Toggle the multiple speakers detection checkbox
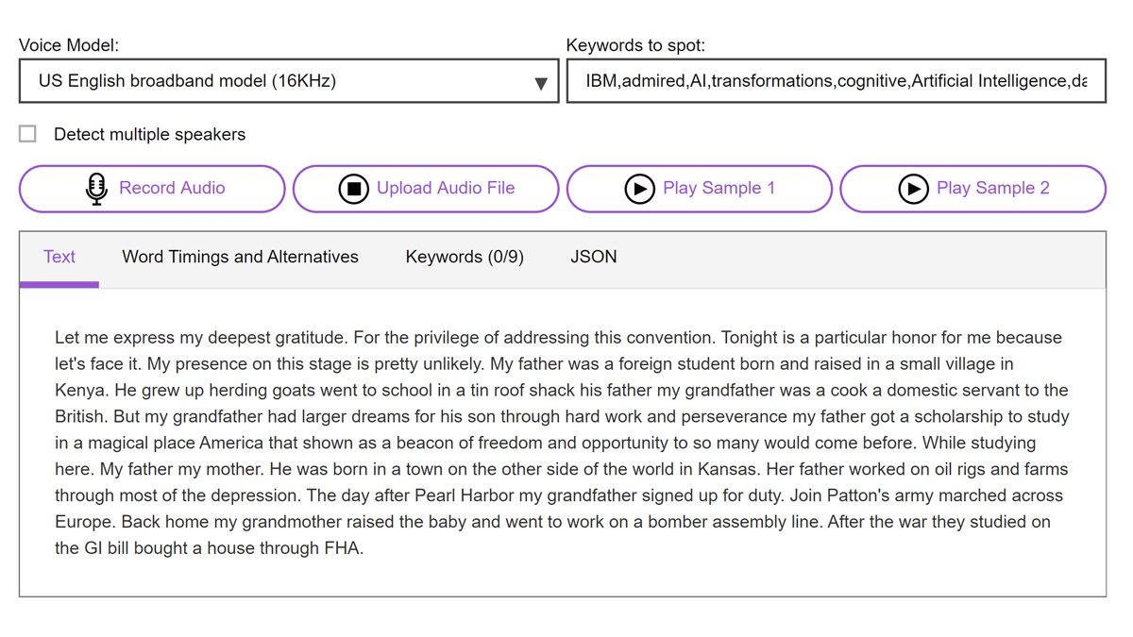The width and height of the screenshot is (1133, 637). click(x=26, y=133)
